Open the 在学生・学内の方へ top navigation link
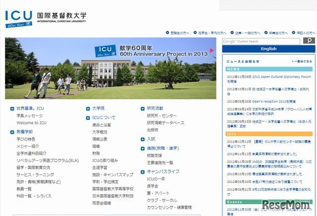Image resolution: width=317 pixels, height=216 pixels. coord(212,33)
